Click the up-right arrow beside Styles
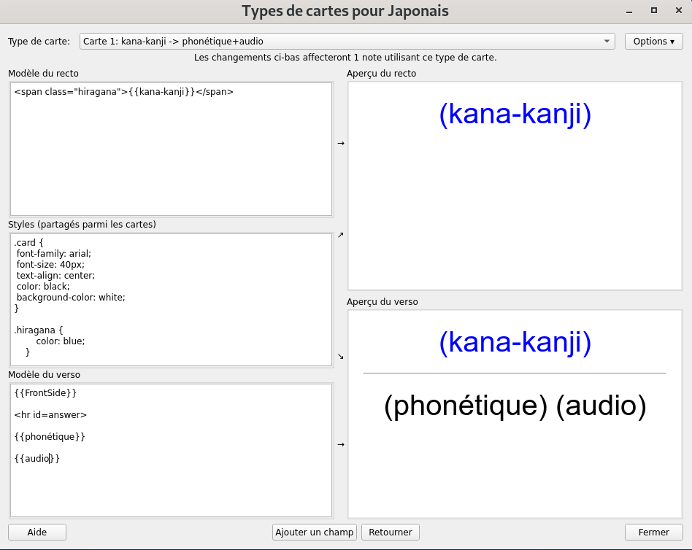692x550 pixels. coord(341,235)
